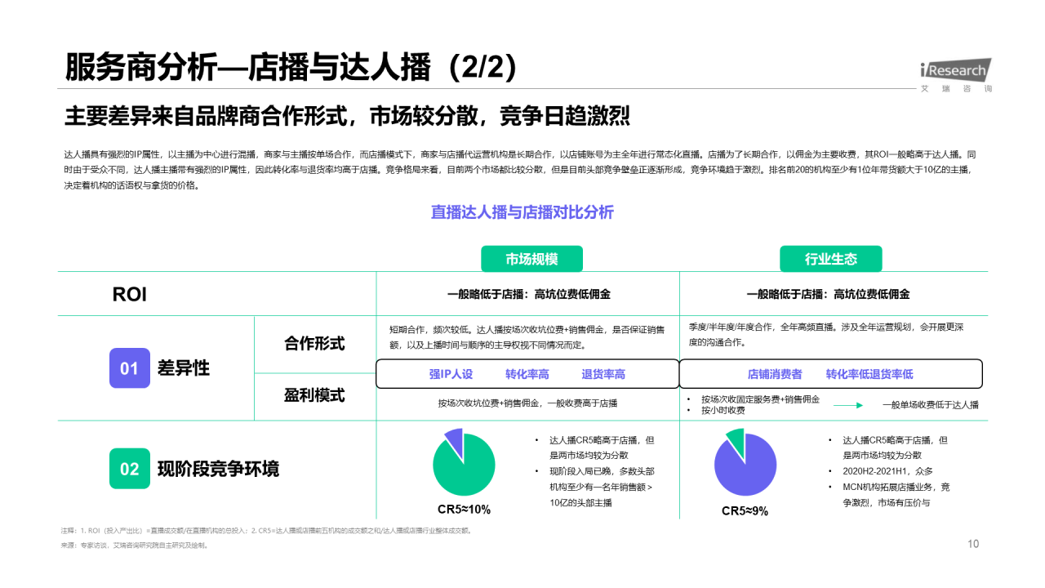Click the purple text 强IP人设
Image resolution: width=1045 pixels, height=588 pixels.
451,374
